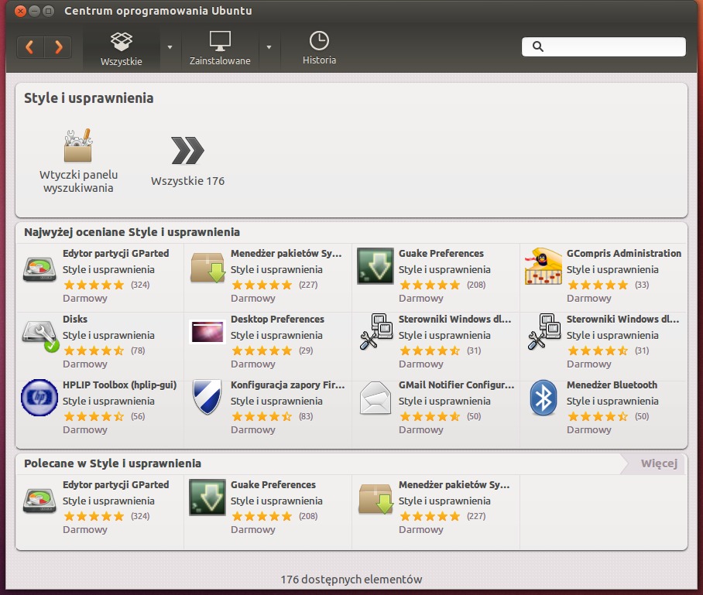Screen dimensions: 703x595
Task: Click the Najwyżej oceniane Style i usprawnienia heading
Action: point(132,232)
